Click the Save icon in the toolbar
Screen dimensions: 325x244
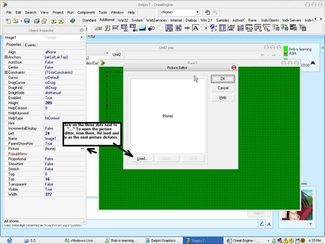tap(27, 21)
